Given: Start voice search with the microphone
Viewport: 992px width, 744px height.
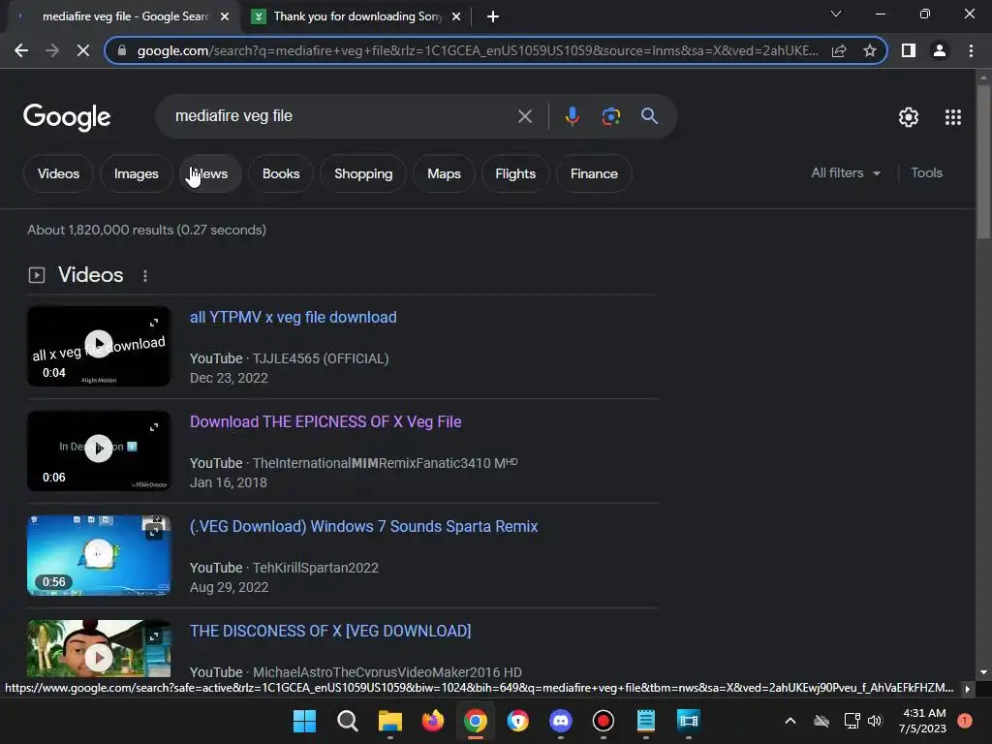Looking at the screenshot, I should [x=572, y=116].
